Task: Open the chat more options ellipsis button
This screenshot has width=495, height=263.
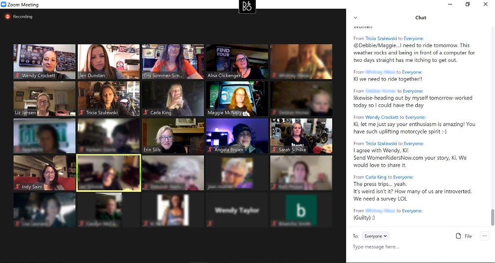Action: 484,236
